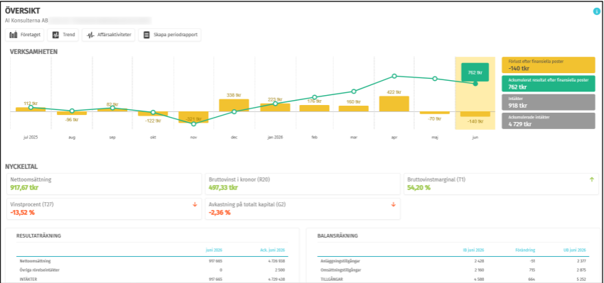This screenshot has height=283, width=604.
Task: Open the Bruttovinstmarginal (T1) card
Action: click(501, 184)
